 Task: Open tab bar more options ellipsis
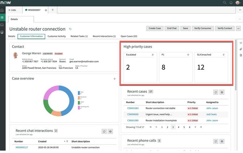click(x=240, y=10)
